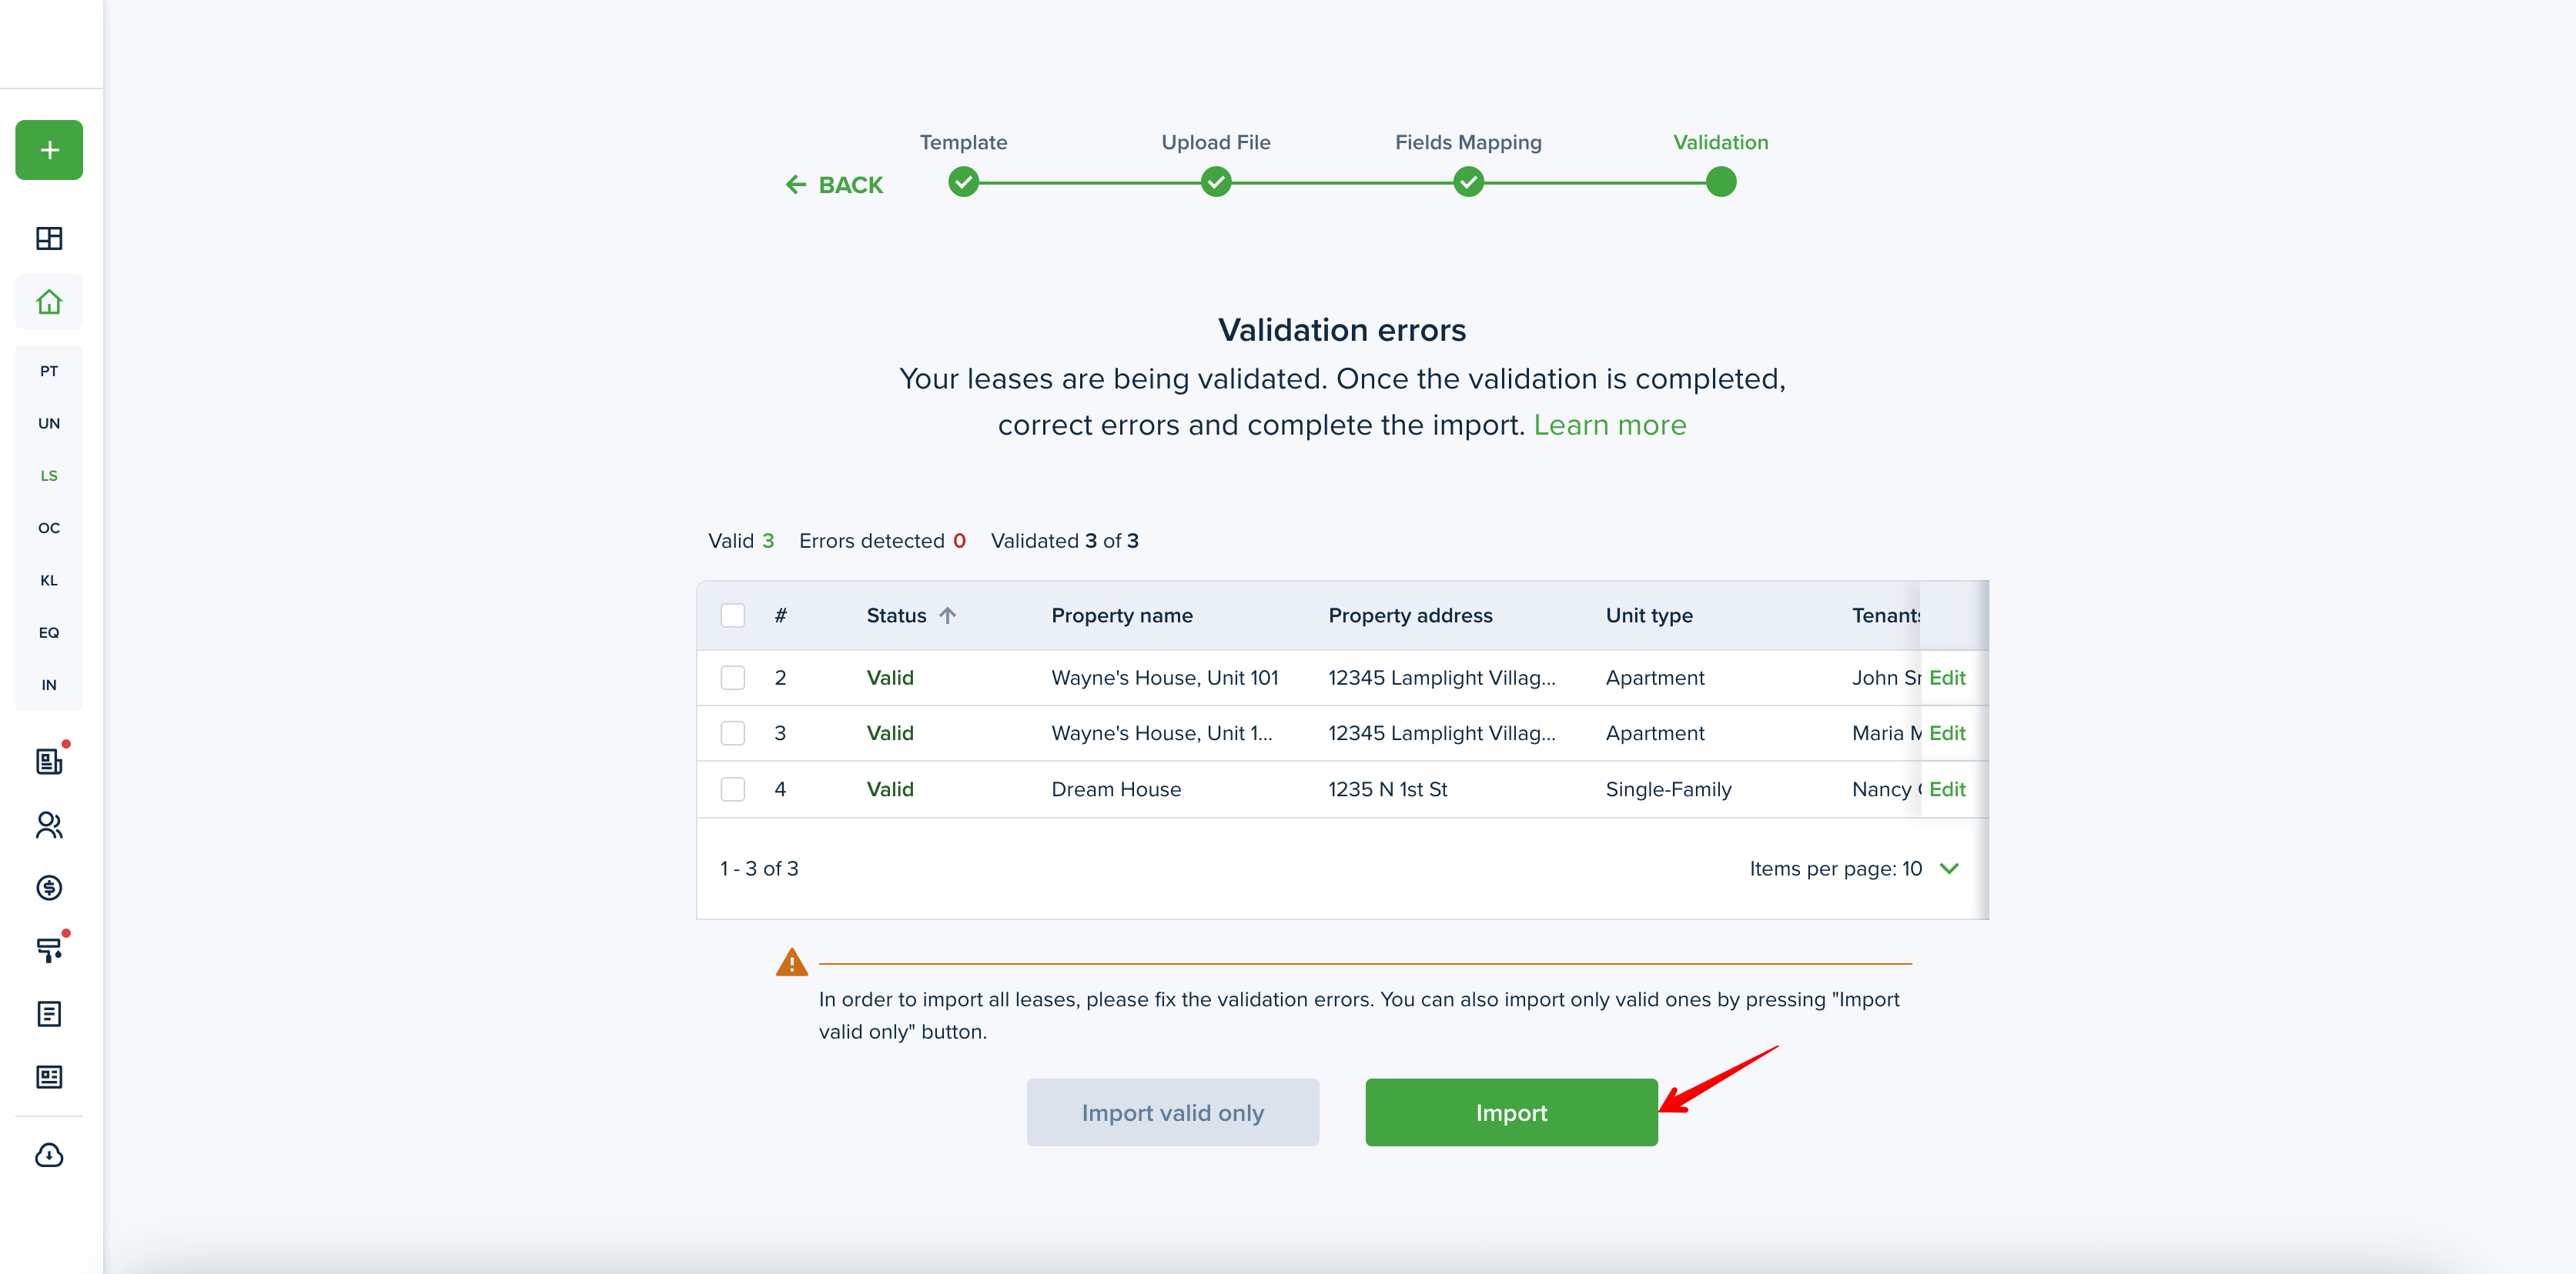Select the home properties icon

[x=49, y=302]
